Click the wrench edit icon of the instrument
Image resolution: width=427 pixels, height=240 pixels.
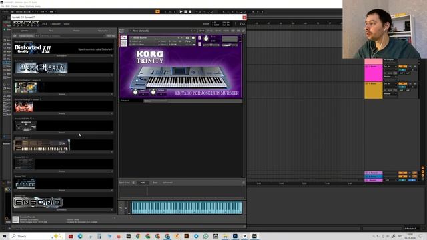[x=123, y=37]
